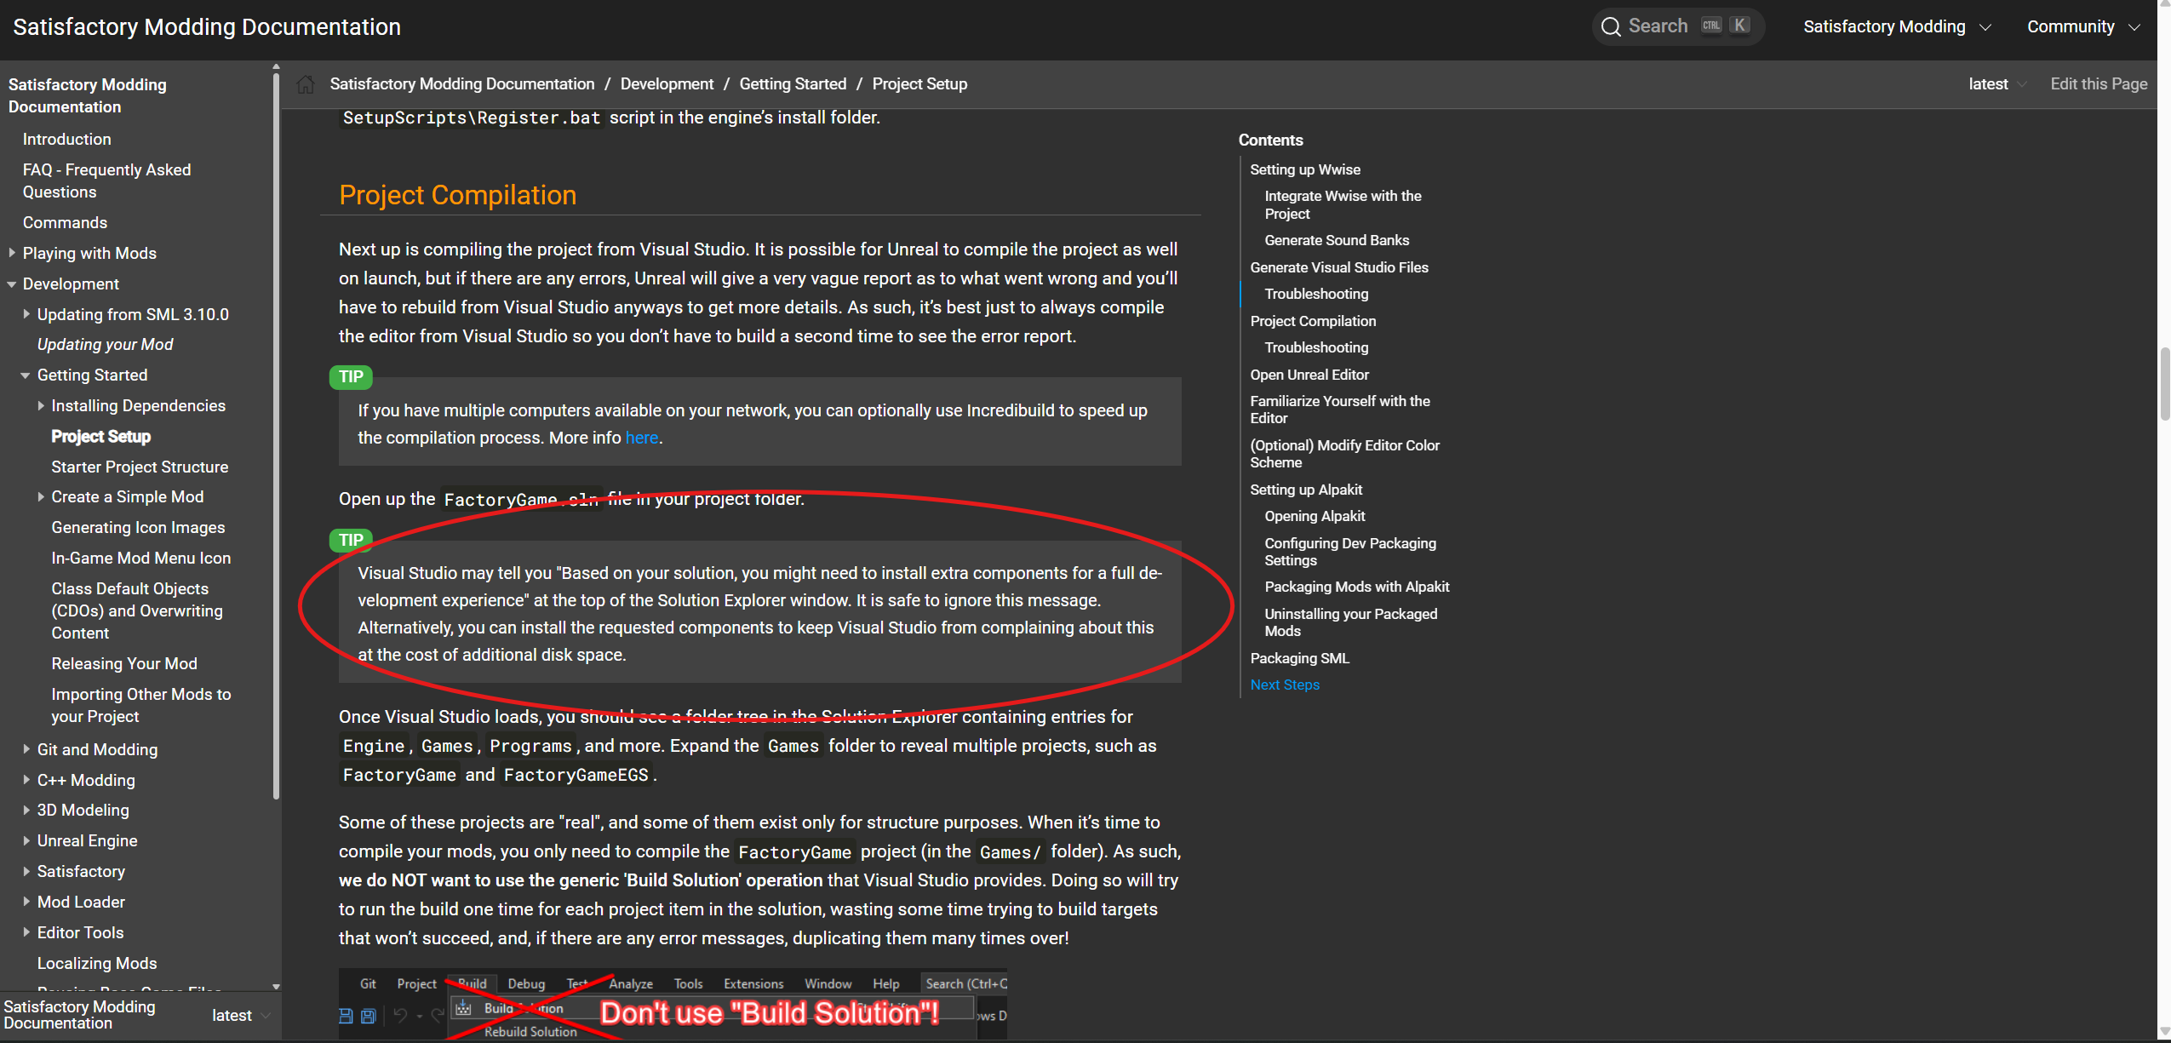
Task: Open the latest version dropdown in toolbar
Action: (x=1997, y=84)
